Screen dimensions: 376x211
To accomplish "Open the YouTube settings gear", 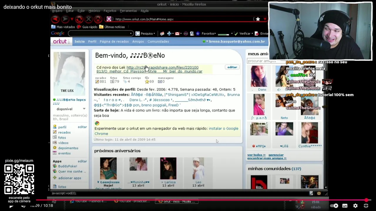I will [355, 206].
